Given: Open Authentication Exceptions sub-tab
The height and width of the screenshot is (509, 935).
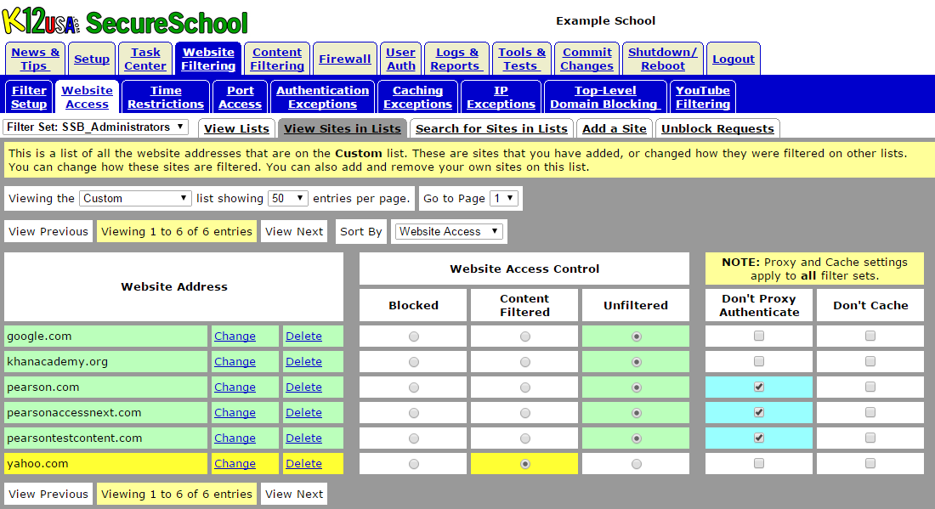Looking at the screenshot, I should [x=323, y=97].
